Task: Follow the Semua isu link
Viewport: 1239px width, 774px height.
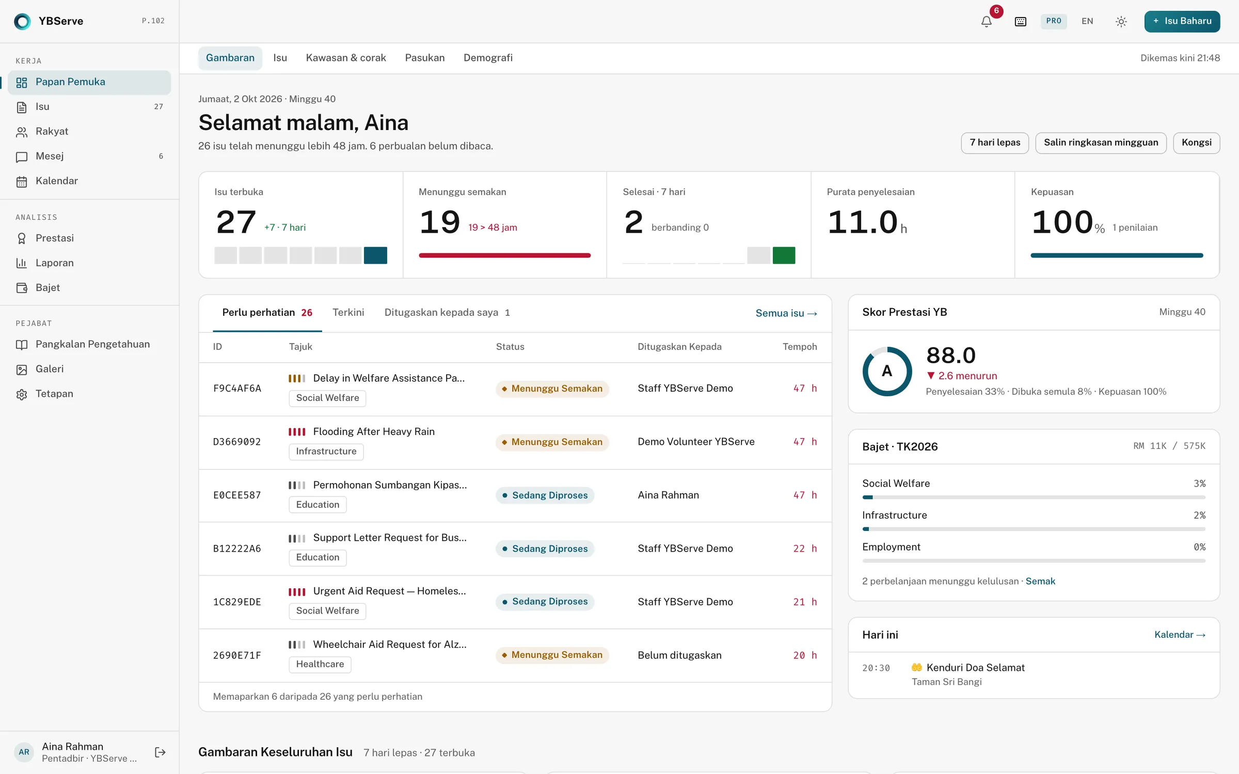Action: click(786, 313)
